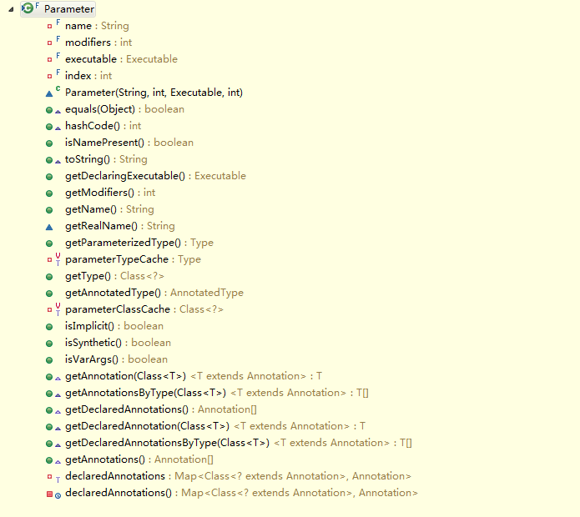
Task: Select getDeclaringExecutable() : Executable method
Action: pos(155,176)
